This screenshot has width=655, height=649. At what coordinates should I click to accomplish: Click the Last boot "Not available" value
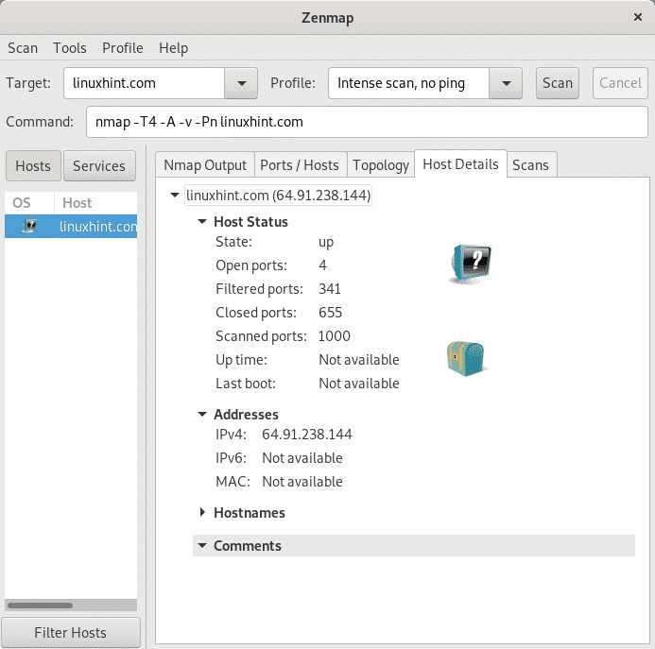pyautogui.click(x=359, y=384)
